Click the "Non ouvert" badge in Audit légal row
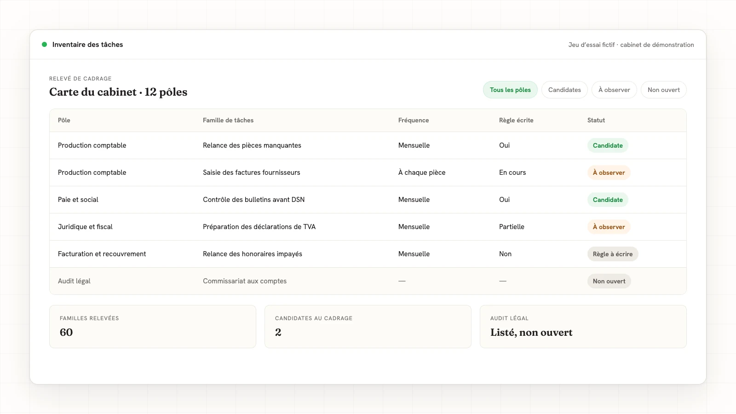The height and width of the screenshot is (414, 736). [x=609, y=281]
